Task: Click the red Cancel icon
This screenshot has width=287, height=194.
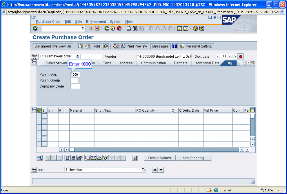Action: pos(119,28)
